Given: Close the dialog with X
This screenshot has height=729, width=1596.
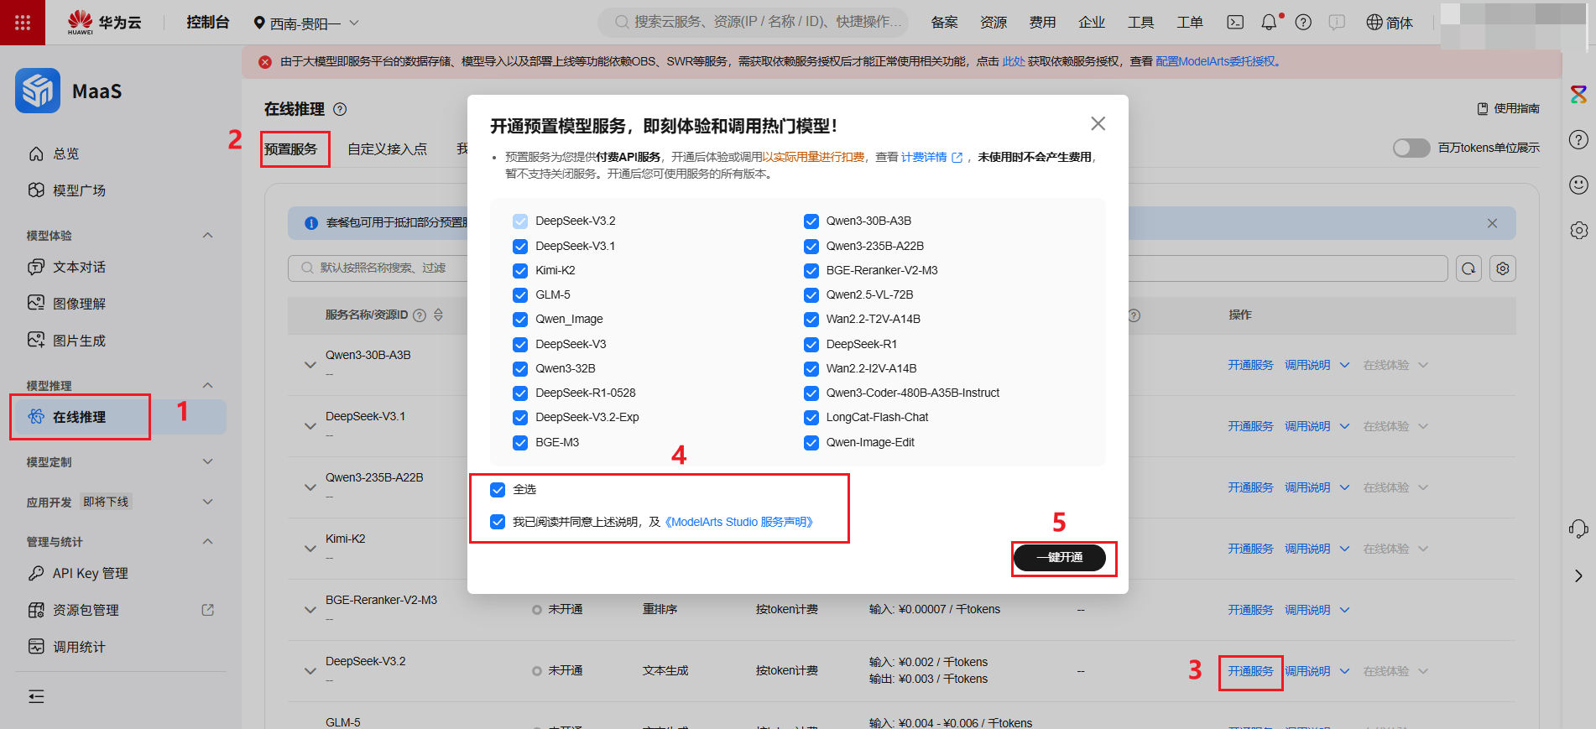Looking at the screenshot, I should pos(1098,123).
